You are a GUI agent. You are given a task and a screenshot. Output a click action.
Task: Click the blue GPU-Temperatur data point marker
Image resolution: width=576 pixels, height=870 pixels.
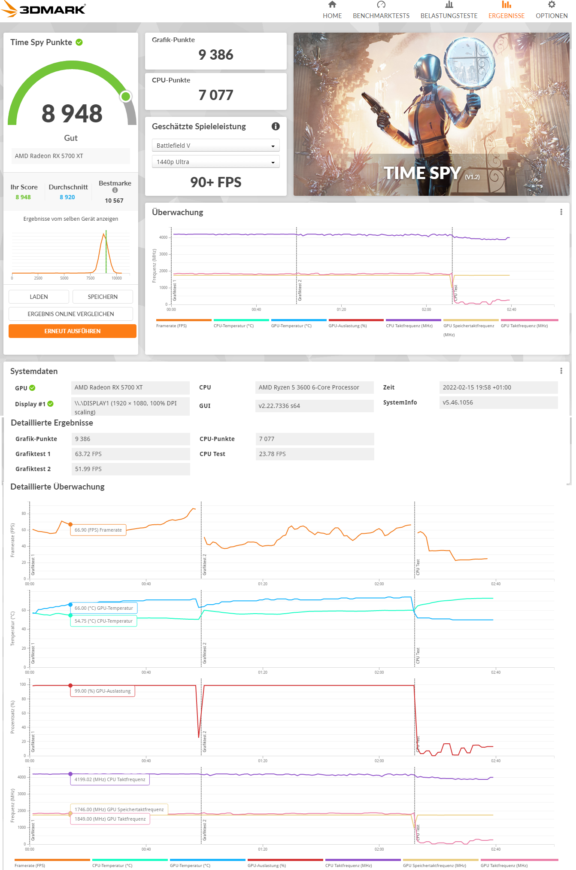click(x=70, y=605)
